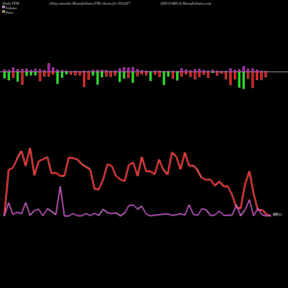Click the '(DECO-MICA) MunafaSutra.com' text

pyautogui.click(x=185, y=3)
